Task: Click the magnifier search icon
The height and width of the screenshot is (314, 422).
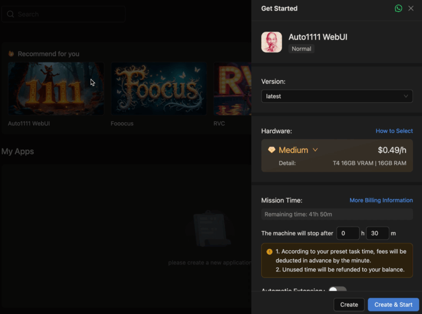Action: (10, 14)
